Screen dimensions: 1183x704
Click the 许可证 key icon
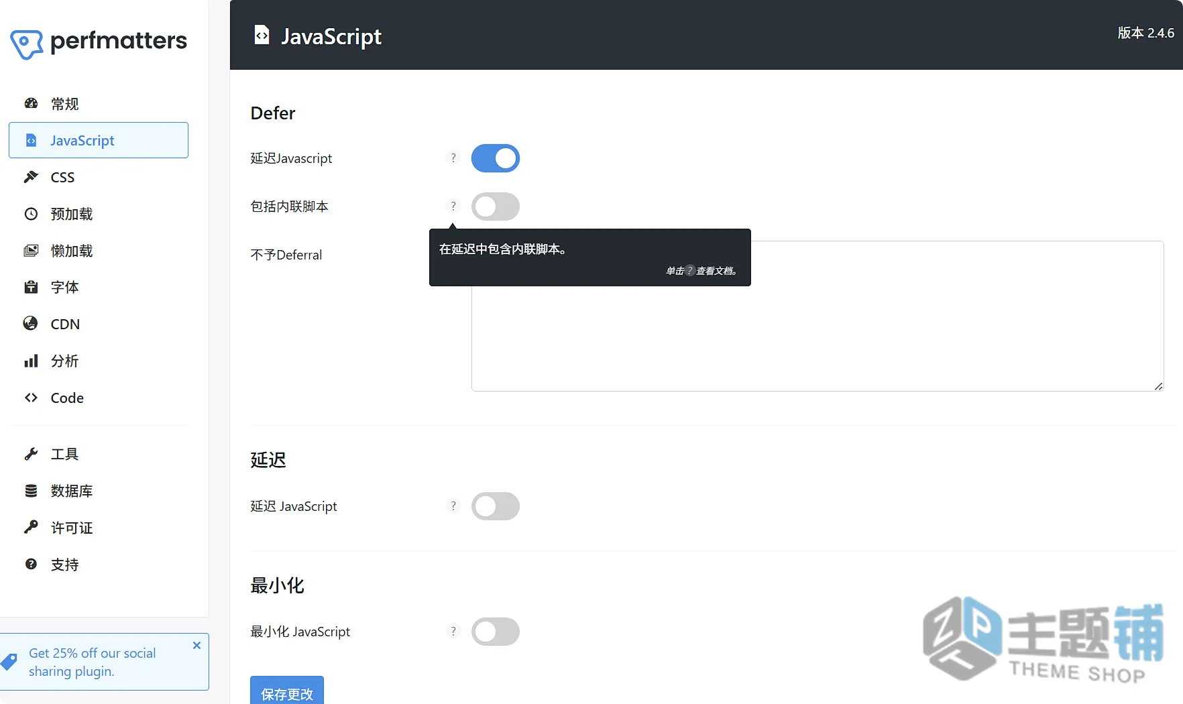31,527
